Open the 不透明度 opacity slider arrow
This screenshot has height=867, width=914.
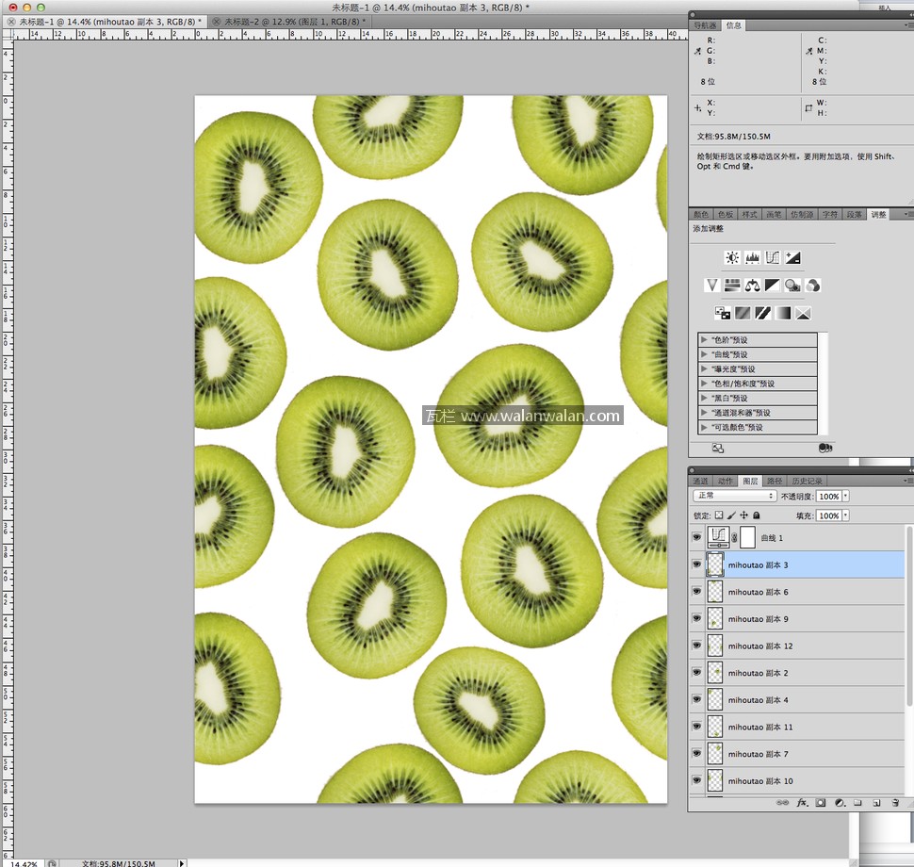pyautogui.click(x=845, y=496)
